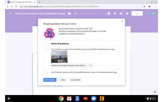This screenshot has height=102, width=163.
Task: Select the Demo FormRecycler browser tab
Action: point(22,2)
